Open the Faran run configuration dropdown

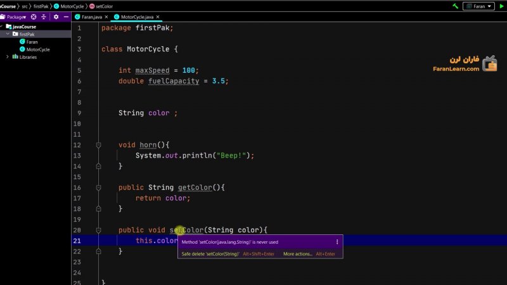[480, 6]
